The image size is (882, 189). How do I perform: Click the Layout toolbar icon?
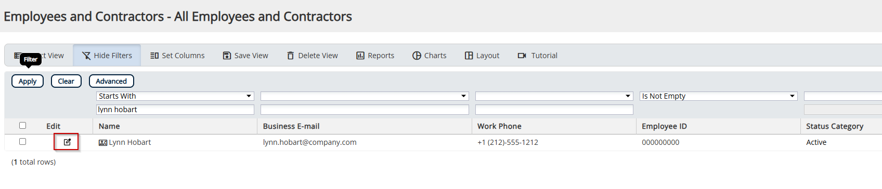click(469, 56)
